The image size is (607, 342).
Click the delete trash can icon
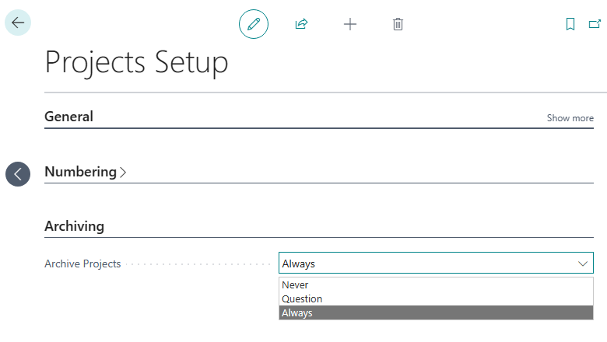coord(398,24)
